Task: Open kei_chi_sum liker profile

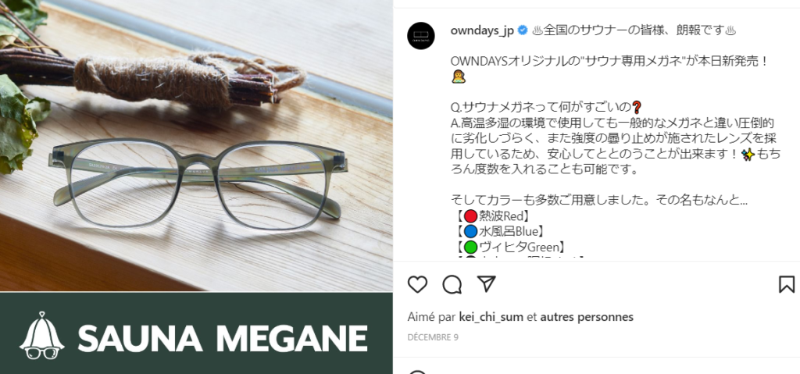Action: tap(491, 317)
